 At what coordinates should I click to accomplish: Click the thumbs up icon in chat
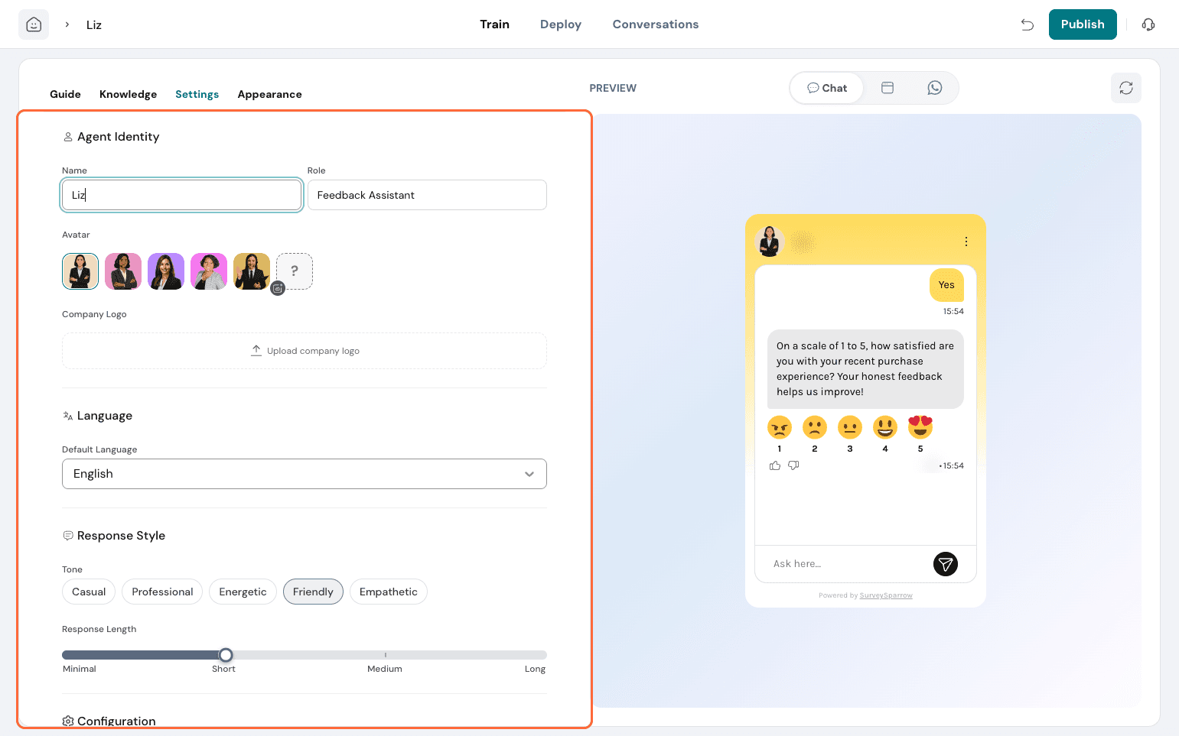click(x=775, y=465)
